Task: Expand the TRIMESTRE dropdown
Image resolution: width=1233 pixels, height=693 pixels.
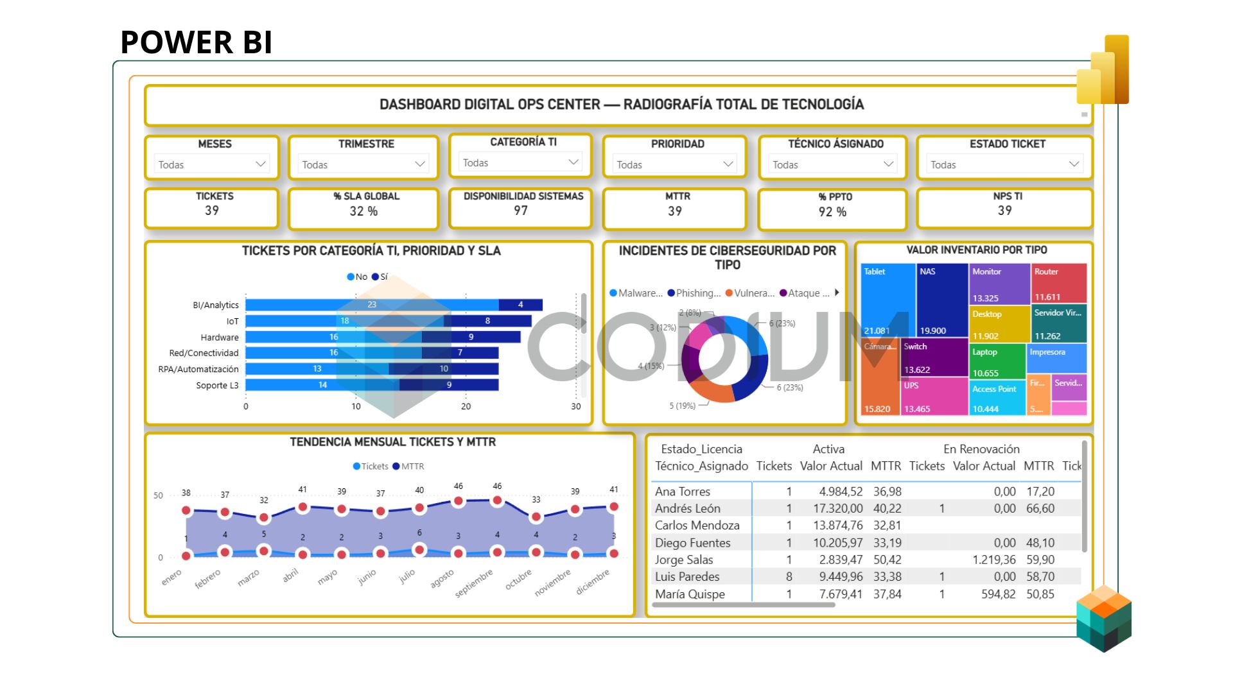Action: [x=363, y=164]
